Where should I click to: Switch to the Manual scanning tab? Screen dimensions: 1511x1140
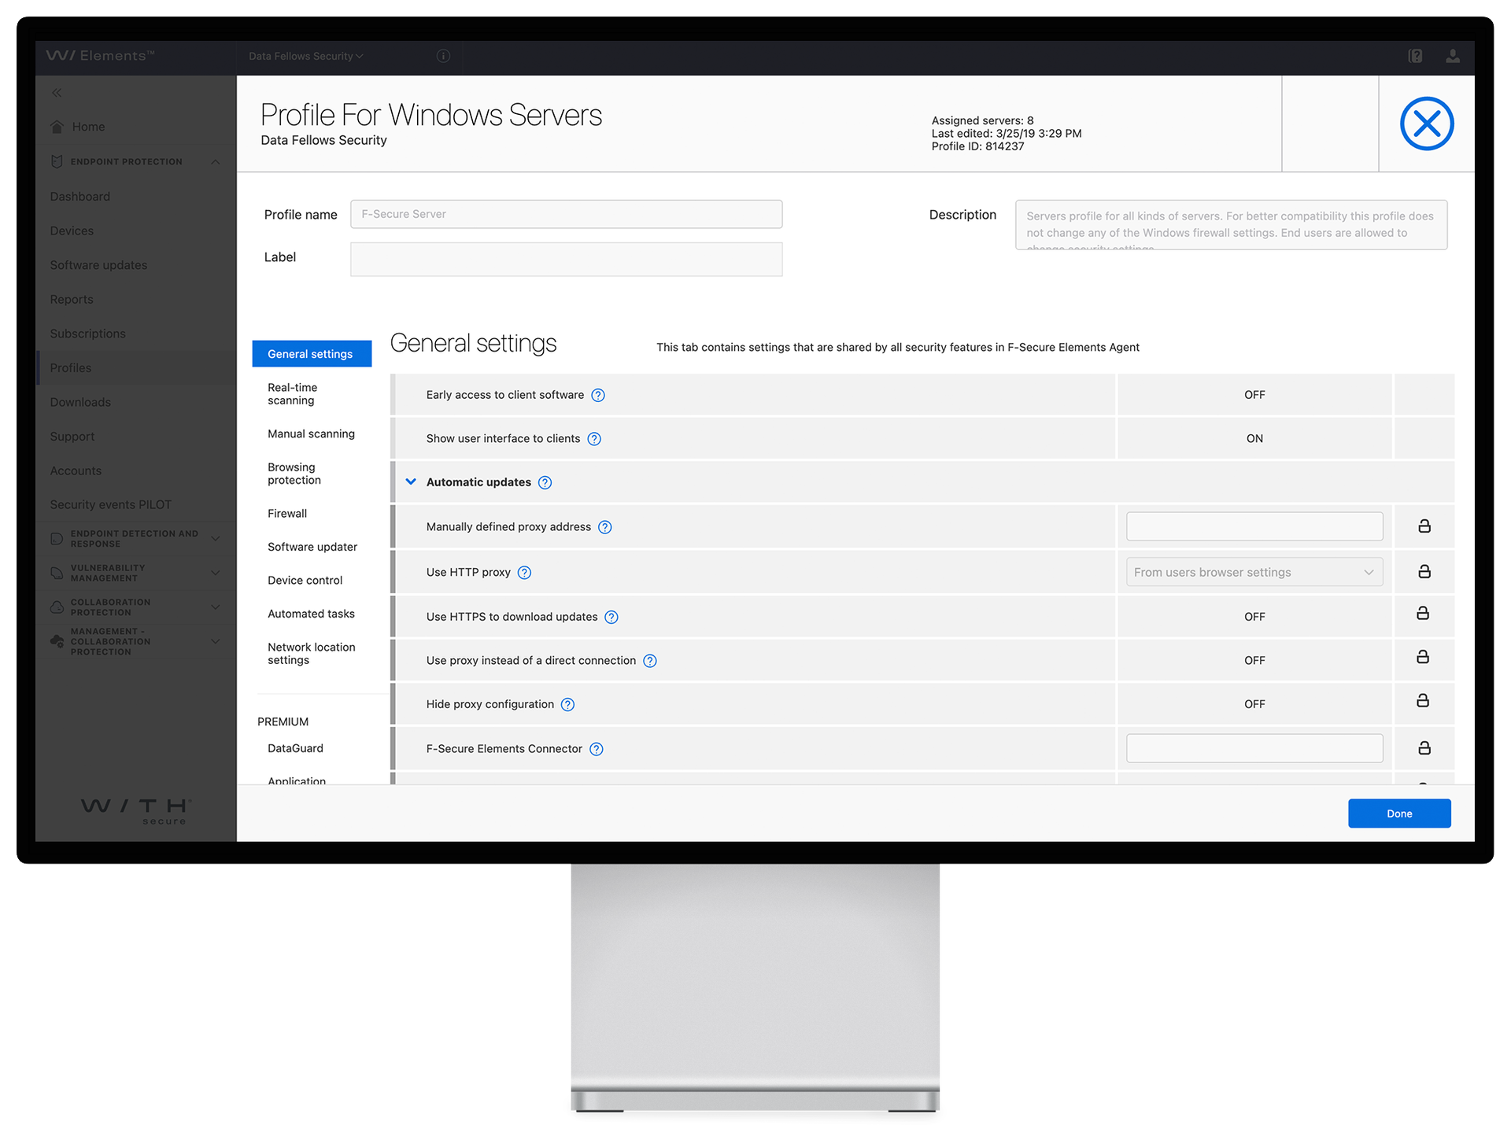(x=311, y=434)
